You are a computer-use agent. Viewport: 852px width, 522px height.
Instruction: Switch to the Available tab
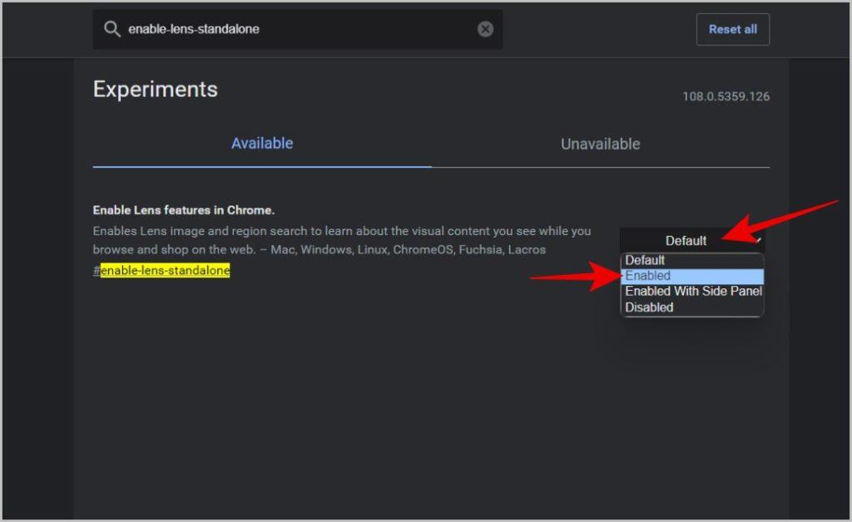(x=262, y=144)
